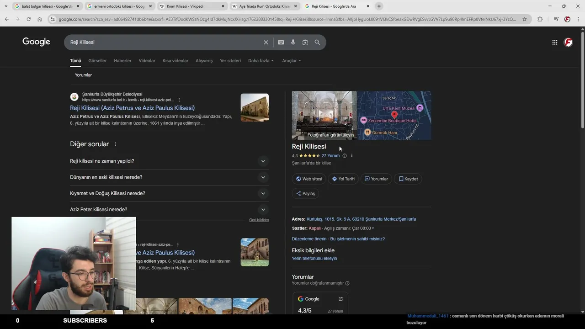Click the Geri bildirim link

[x=259, y=220]
